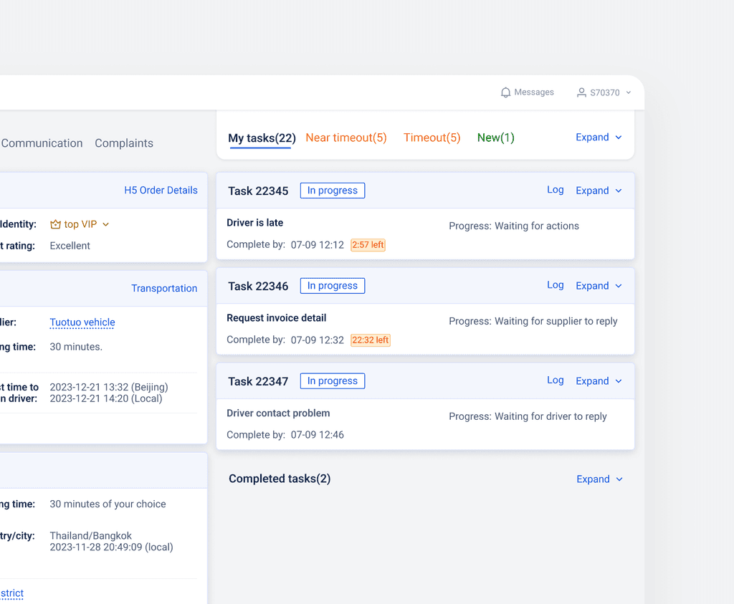Screen dimensions: 734x604
Task: Expand Task 22347 details
Action: (599, 381)
